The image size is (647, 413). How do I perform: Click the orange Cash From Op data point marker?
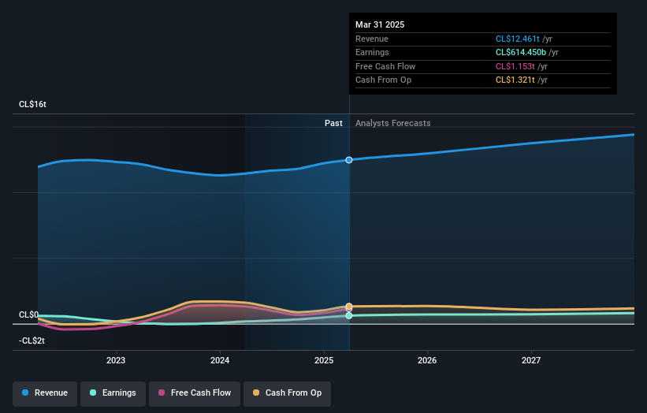[349, 306]
